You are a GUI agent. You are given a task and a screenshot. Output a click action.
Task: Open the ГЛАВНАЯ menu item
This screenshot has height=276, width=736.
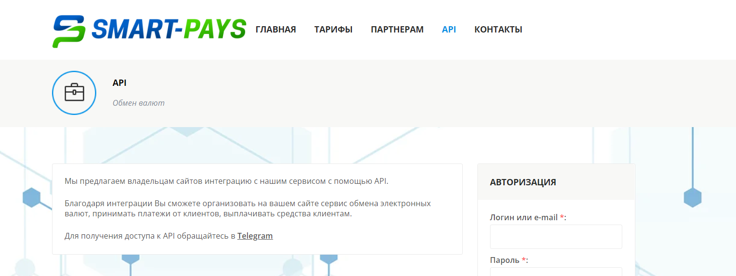tap(276, 30)
